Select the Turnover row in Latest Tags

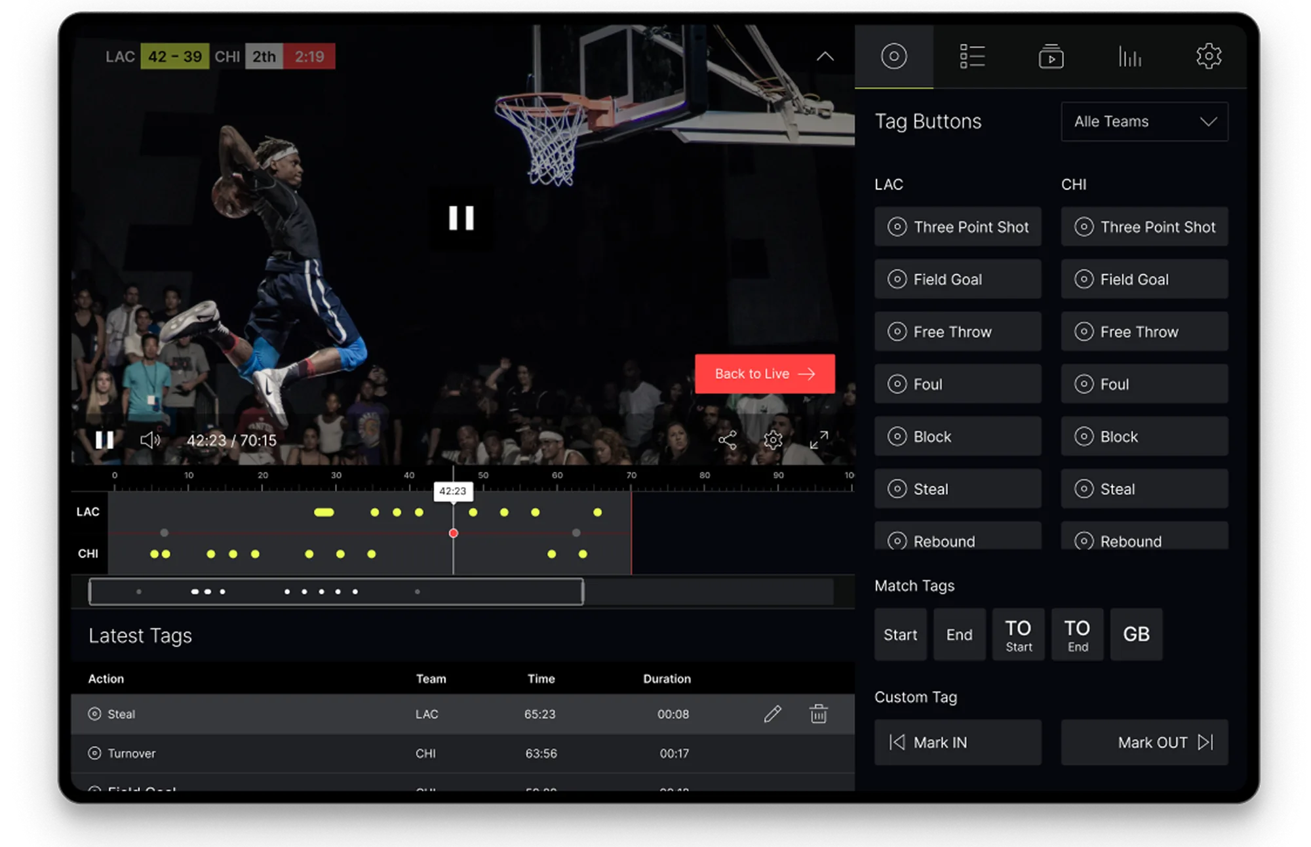point(463,753)
